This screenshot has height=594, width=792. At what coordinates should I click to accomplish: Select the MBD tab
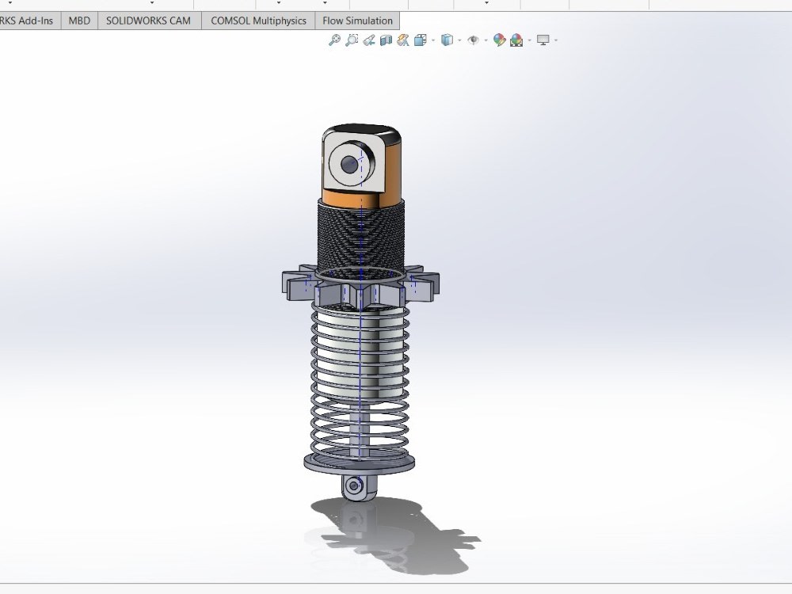[x=78, y=21]
